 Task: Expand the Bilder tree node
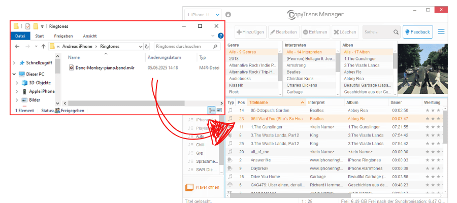pos(17,100)
